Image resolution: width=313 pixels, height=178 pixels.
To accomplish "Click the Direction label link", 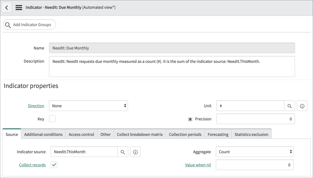I will click(x=36, y=106).
